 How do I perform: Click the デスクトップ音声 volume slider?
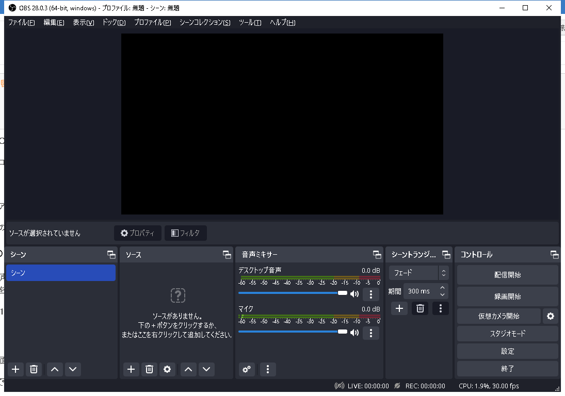pyautogui.click(x=289, y=293)
